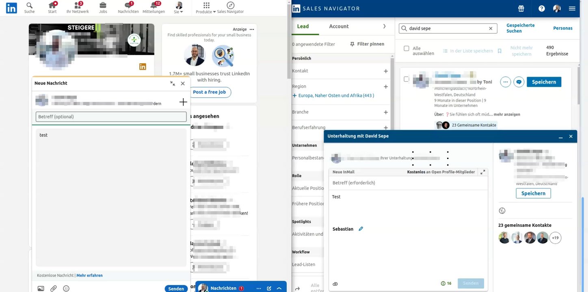
Task: Open the emoji picker
Action: 66,289
